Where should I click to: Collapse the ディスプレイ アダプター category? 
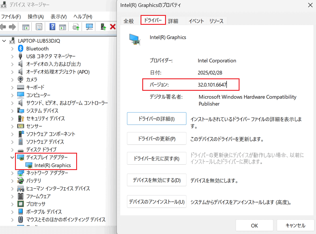click(12, 157)
